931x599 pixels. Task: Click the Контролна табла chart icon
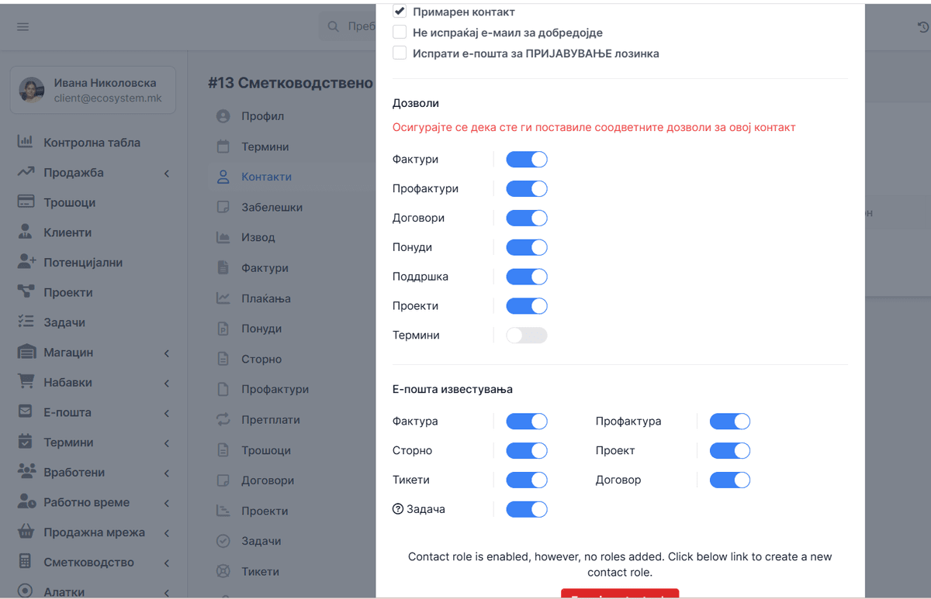[x=26, y=142]
